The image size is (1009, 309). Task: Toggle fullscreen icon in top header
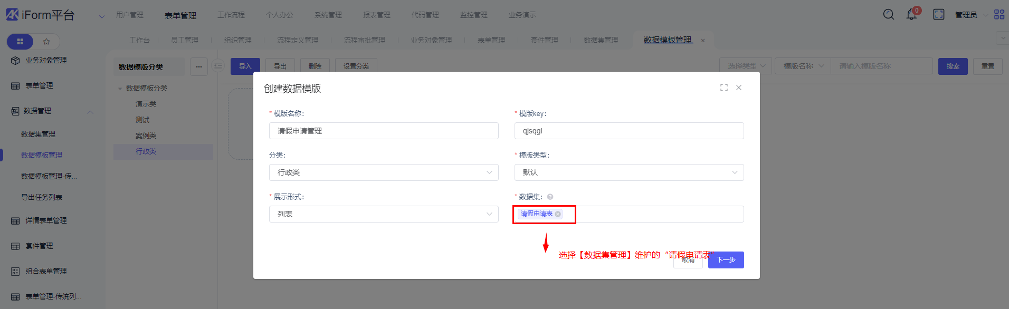(x=939, y=14)
